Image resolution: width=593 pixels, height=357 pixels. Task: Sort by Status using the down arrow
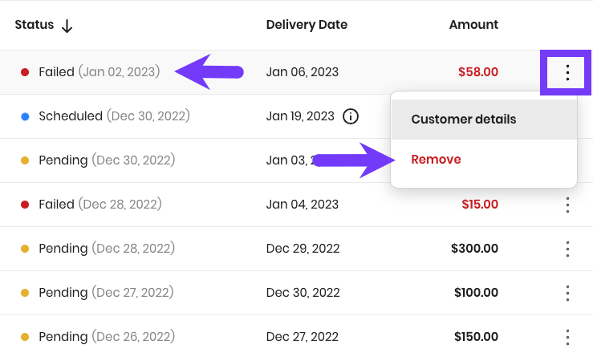67,26
